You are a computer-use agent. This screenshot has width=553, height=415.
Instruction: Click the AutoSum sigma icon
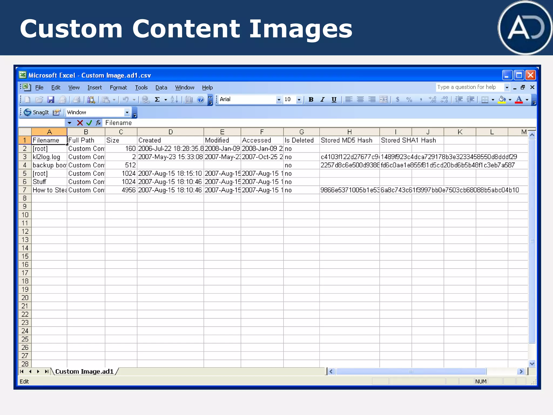(x=157, y=100)
